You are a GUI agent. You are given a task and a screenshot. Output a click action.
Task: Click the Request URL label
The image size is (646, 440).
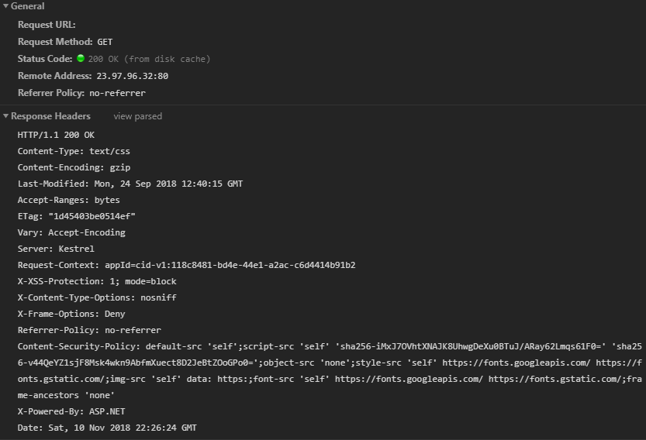pos(47,25)
